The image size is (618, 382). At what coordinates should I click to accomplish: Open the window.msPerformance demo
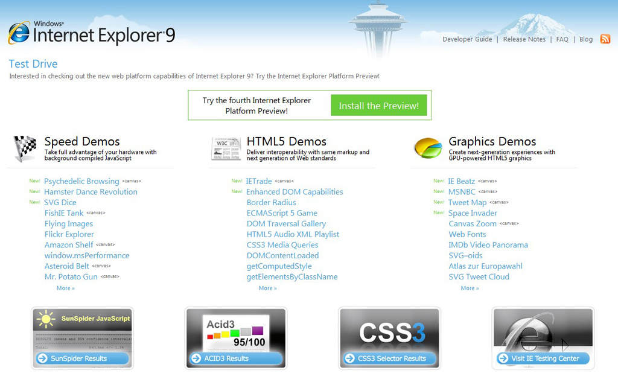pyautogui.click(x=87, y=255)
